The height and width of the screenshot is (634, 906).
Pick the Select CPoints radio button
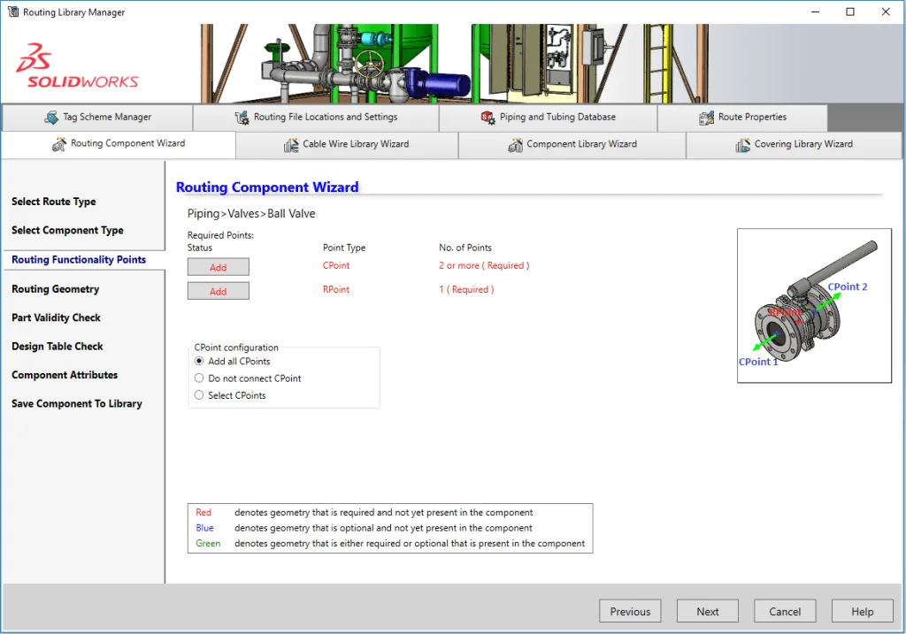[199, 395]
